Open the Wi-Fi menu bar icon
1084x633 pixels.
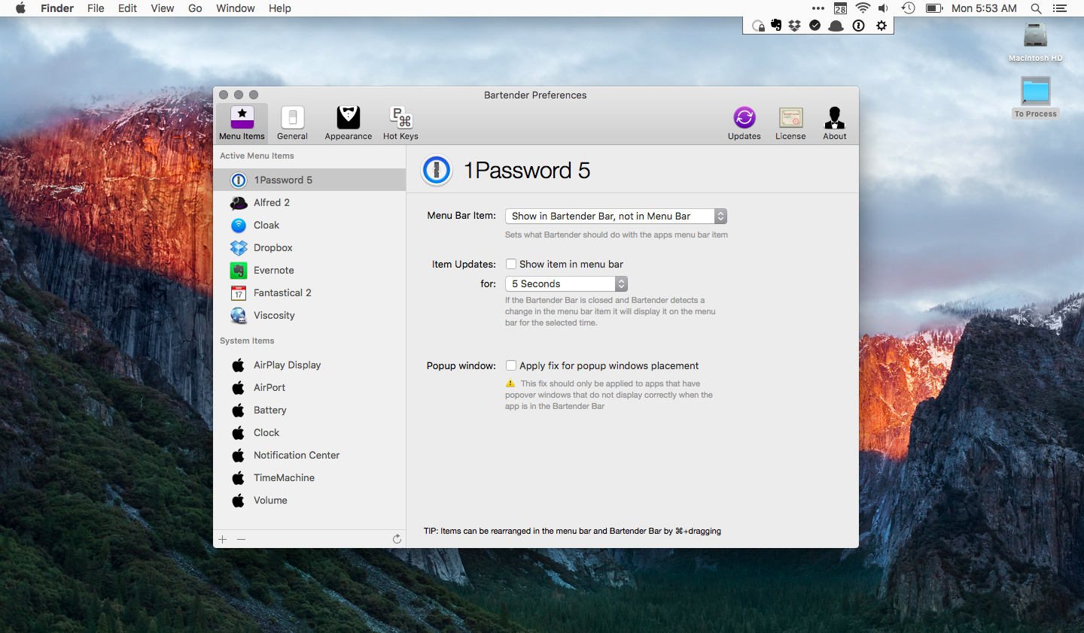(863, 8)
